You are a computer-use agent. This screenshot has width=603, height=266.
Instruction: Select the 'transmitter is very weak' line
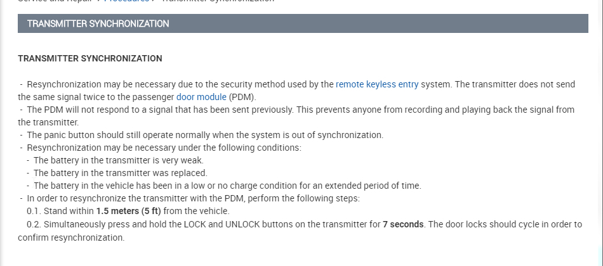click(x=118, y=160)
